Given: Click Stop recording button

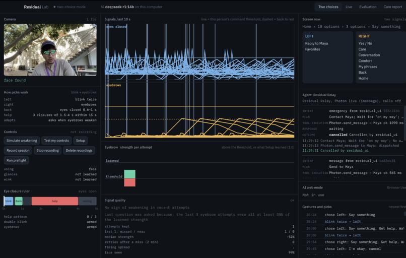Looking at the screenshot, I should click(x=47, y=151).
